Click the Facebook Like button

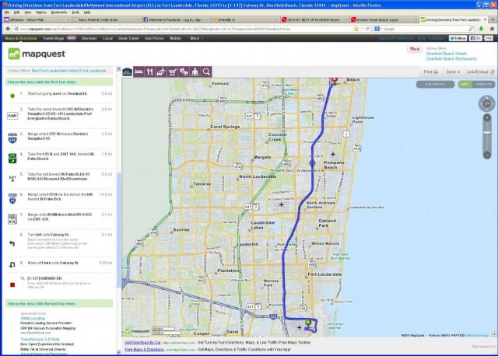tap(475, 38)
